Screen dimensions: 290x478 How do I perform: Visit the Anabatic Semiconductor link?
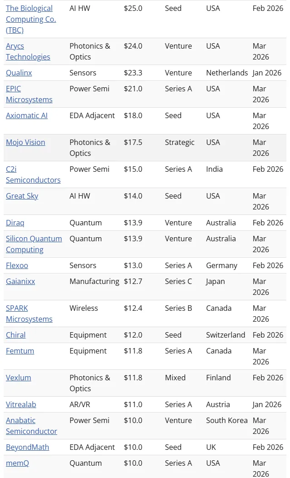pos(20,420)
